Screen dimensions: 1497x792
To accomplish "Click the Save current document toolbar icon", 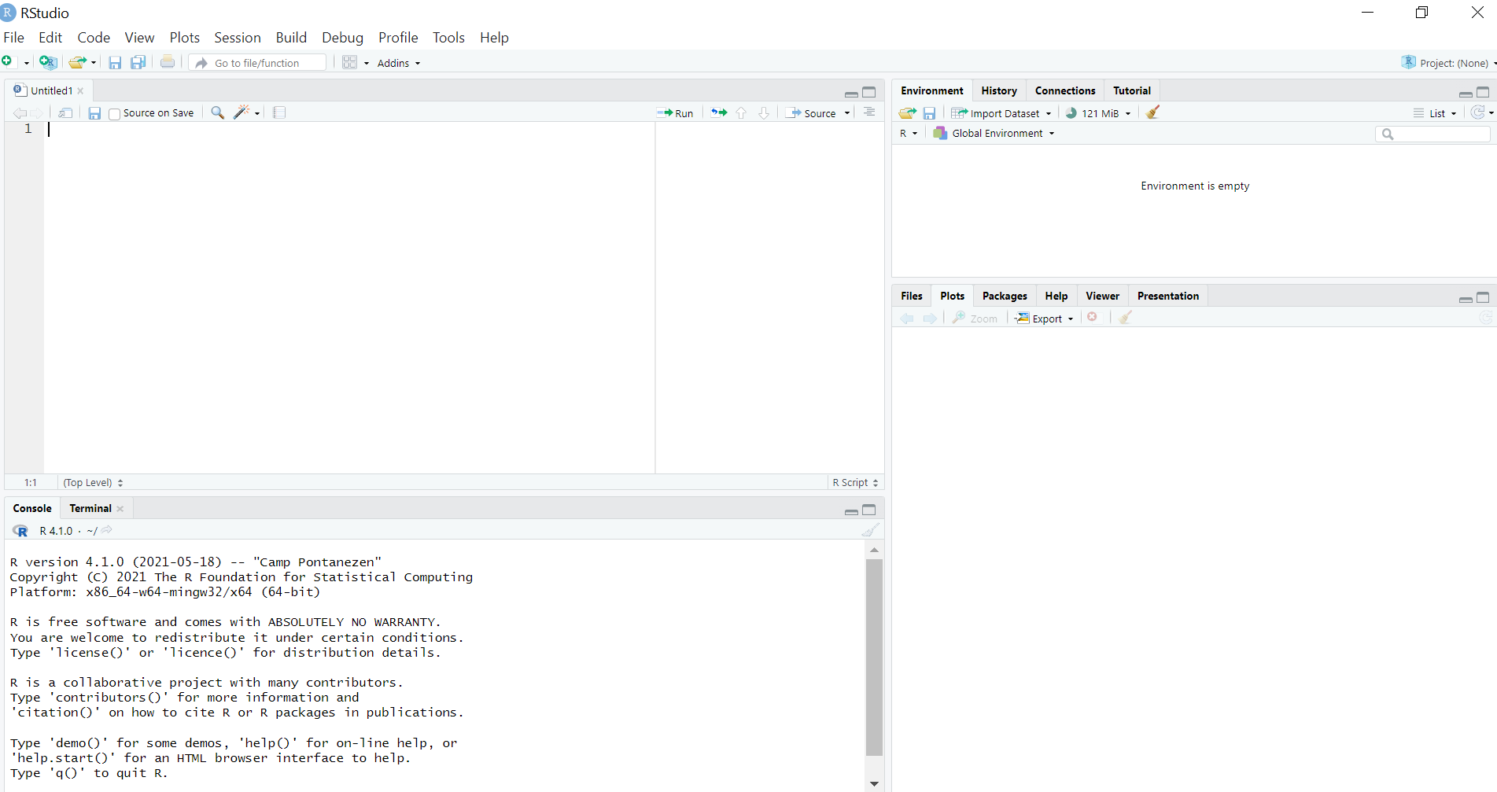I will 115,62.
